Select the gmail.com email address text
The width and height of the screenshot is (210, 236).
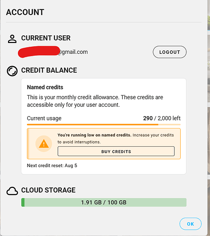pos(53,52)
